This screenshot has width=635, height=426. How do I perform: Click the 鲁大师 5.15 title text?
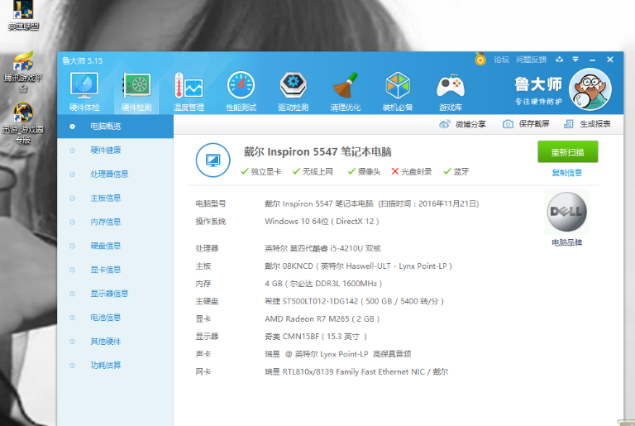82,61
